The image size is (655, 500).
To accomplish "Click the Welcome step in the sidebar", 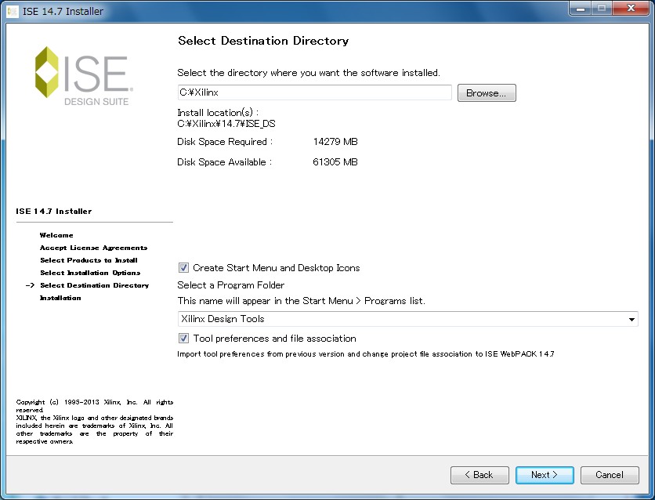I will [x=56, y=235].
